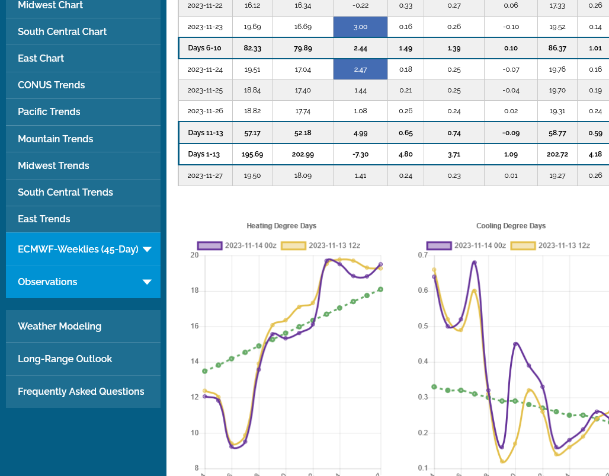Viewport: 609px width, 476px height.
Task: Open the Long-Range Outlook page
Action: 65,359
